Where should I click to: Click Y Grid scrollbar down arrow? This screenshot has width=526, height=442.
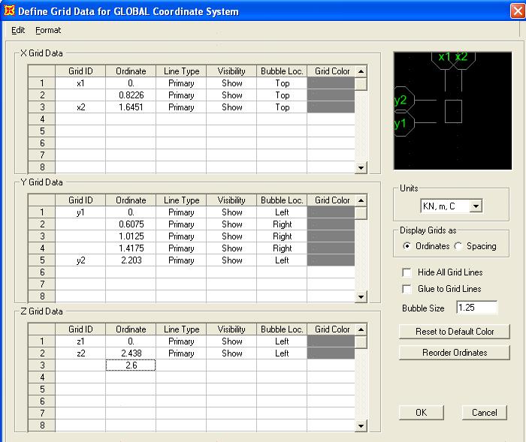[361, 296]
